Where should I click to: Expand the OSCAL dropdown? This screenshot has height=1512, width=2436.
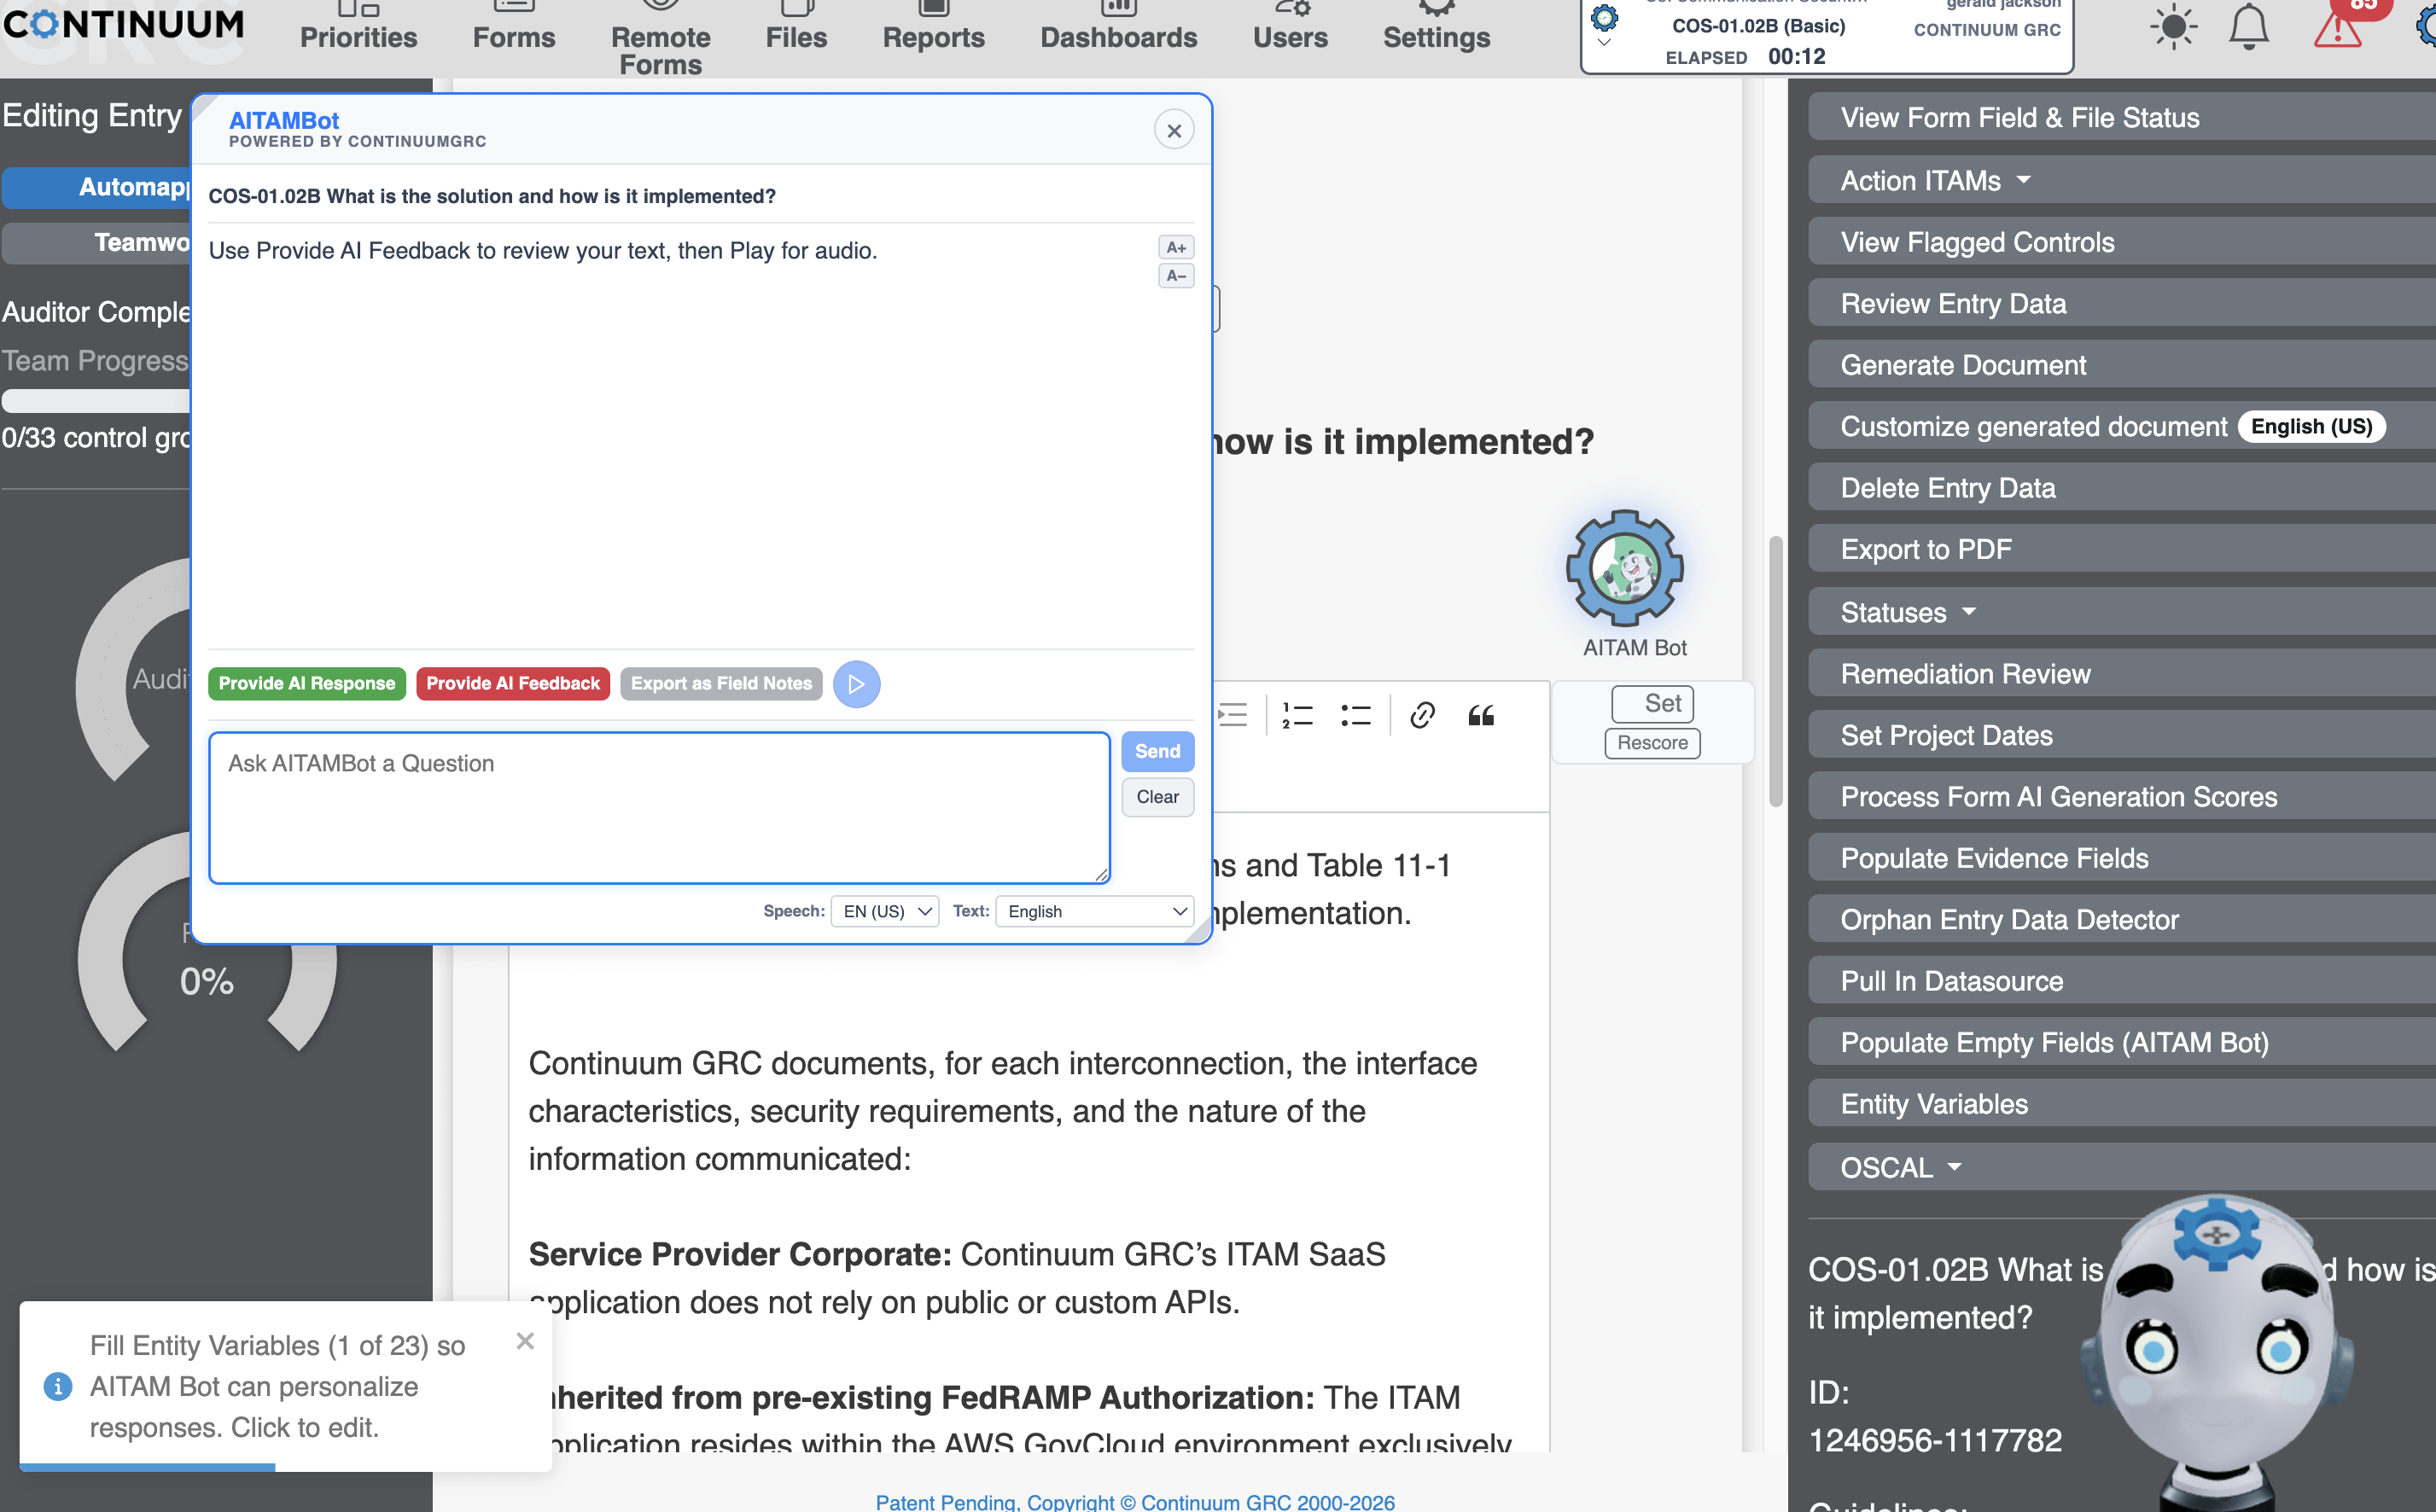2120,1167
